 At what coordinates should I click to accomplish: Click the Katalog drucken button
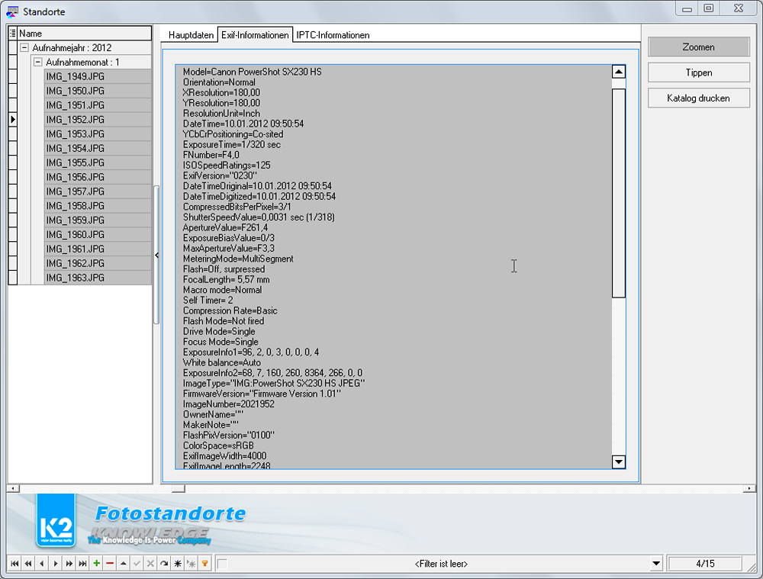698,98
